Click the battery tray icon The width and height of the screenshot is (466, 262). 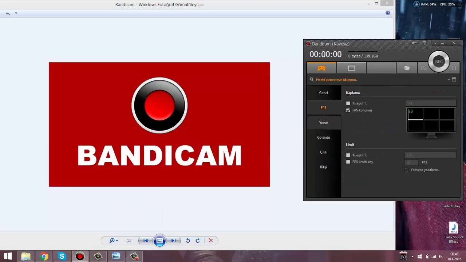[427, 256]
